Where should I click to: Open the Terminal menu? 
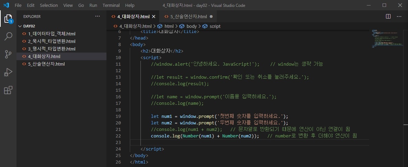click(111, 5)
